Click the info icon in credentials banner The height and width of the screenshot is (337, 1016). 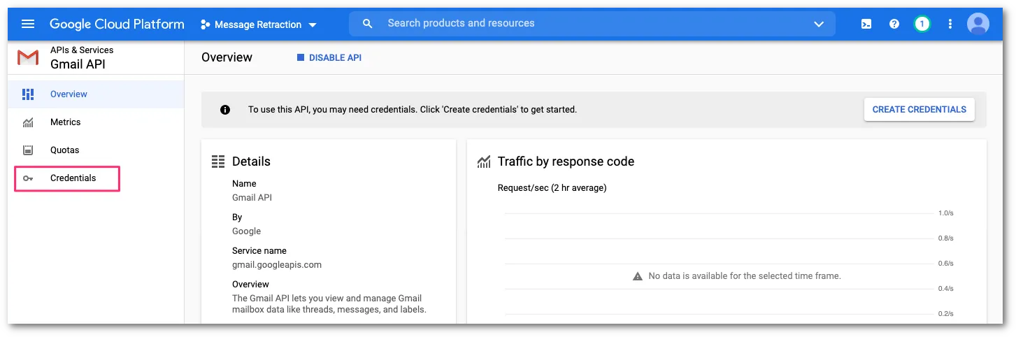pyautogui.click(x=225, y=110)
